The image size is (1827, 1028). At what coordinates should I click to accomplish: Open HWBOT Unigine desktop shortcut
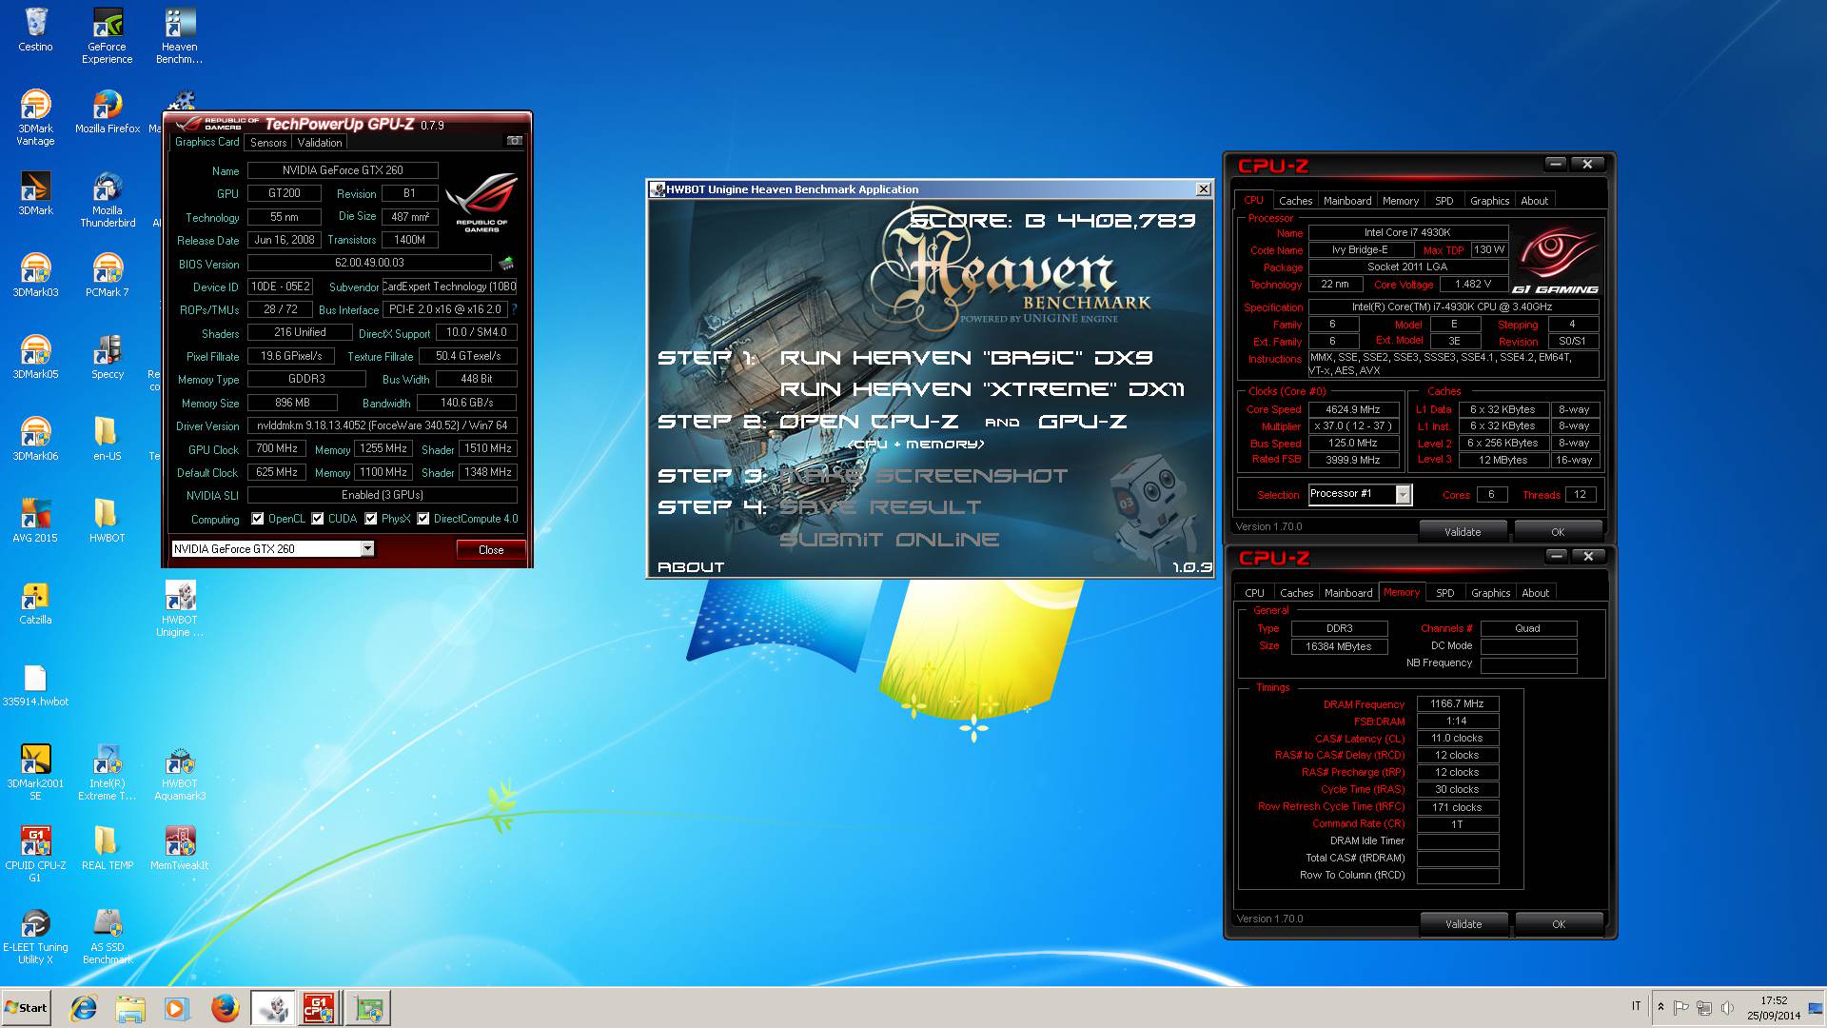[180, 609]
